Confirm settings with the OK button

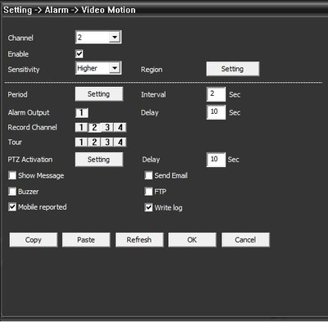[x=192, y=240]
